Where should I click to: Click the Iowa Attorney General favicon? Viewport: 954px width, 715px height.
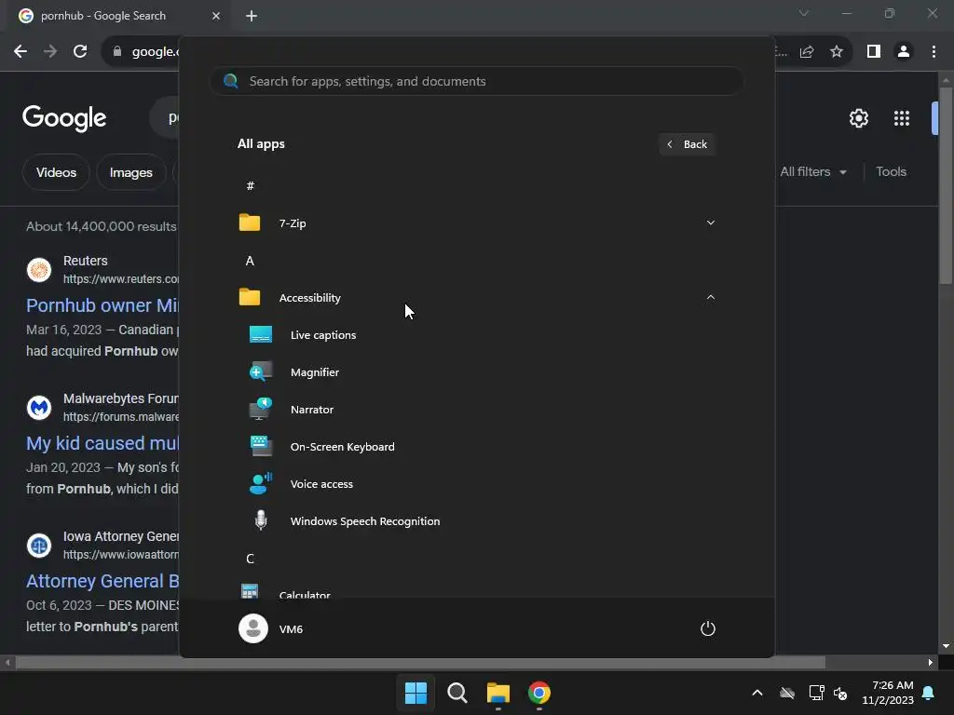click(39, 546)
